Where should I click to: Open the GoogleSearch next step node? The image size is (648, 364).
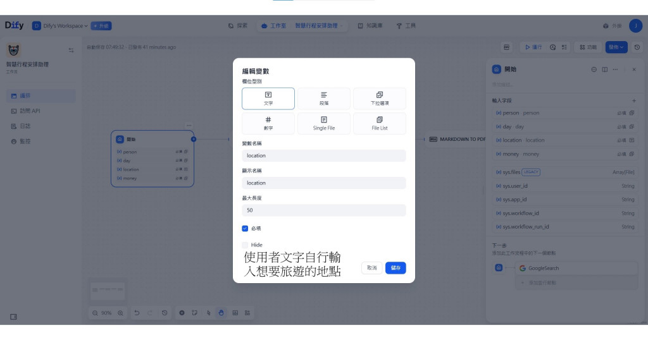coord(576,268)
